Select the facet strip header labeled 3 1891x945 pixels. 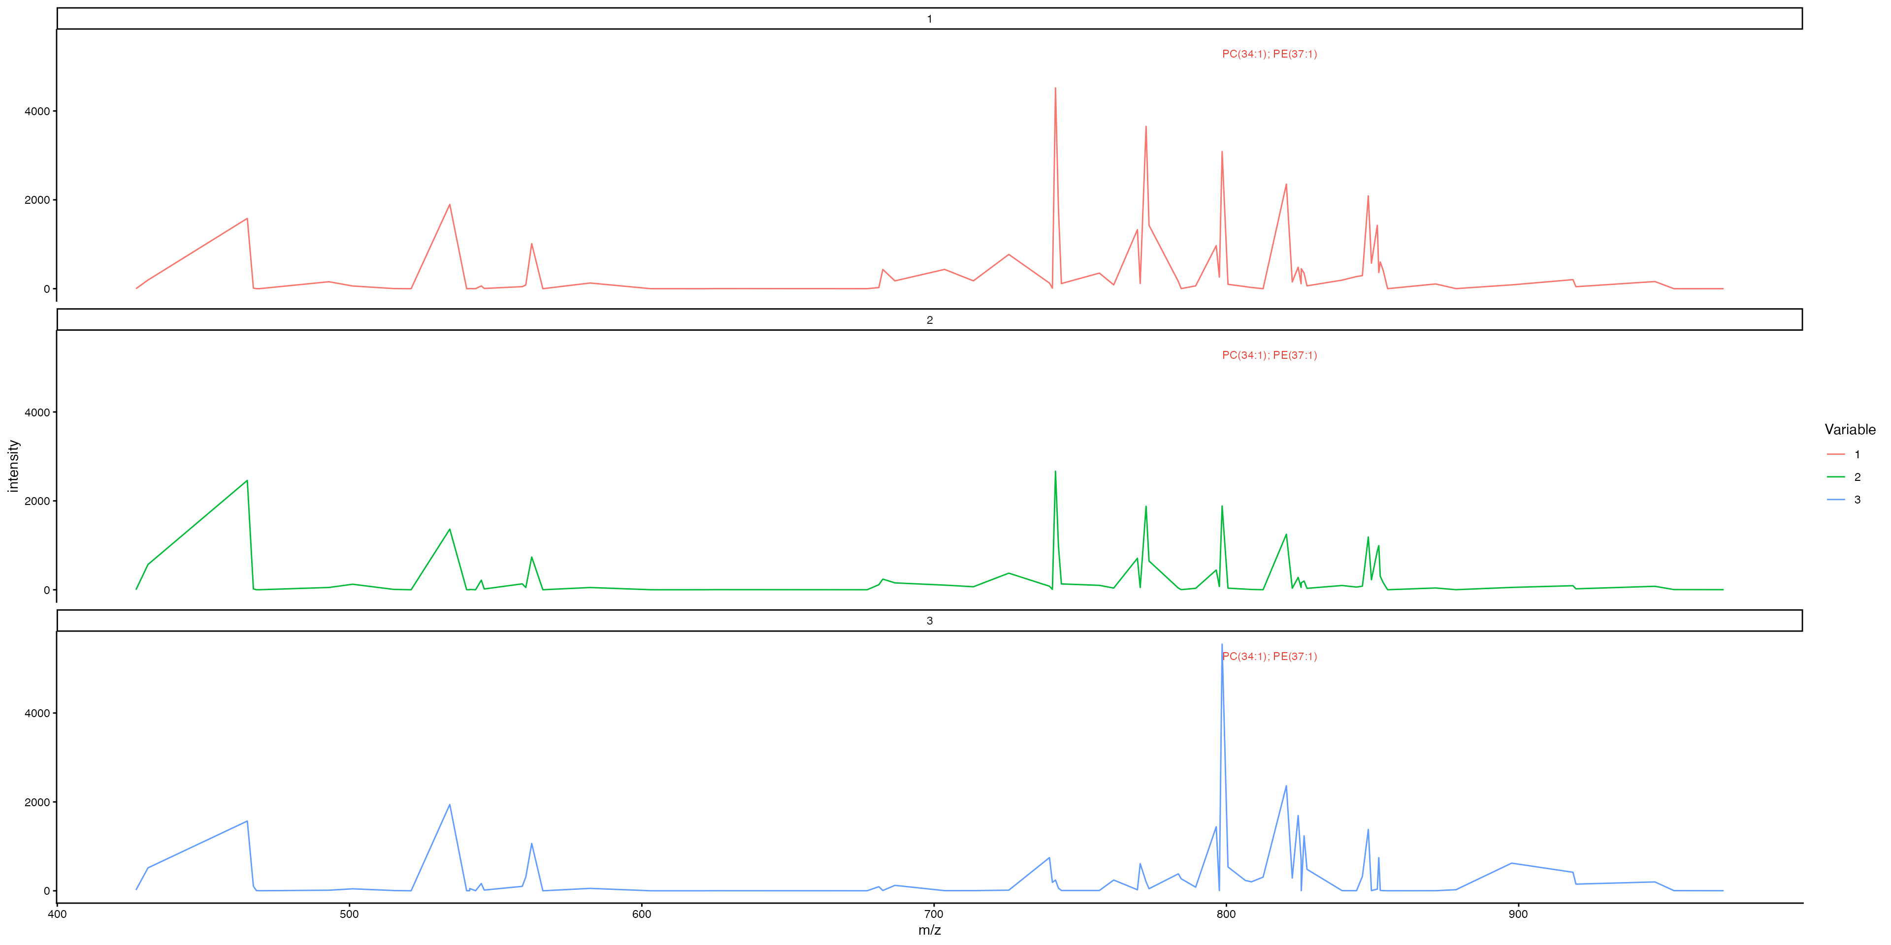929,621
